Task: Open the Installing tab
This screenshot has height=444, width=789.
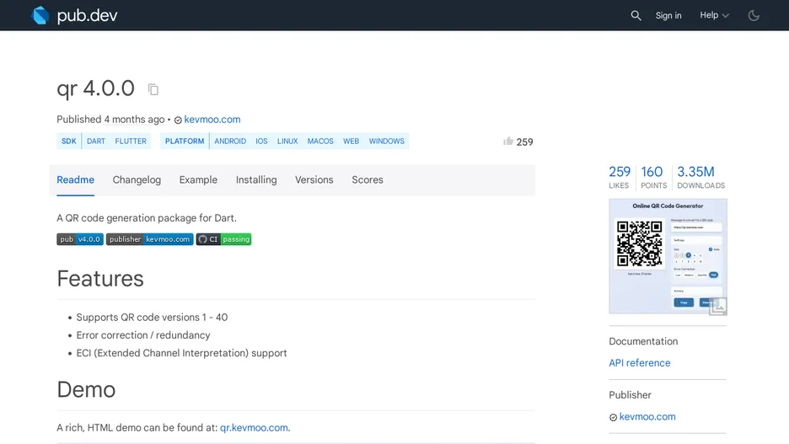Action: point(256,180)
